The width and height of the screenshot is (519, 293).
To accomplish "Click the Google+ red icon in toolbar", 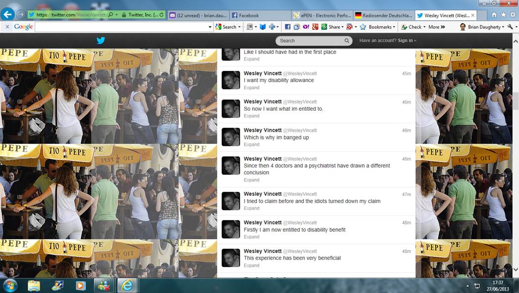I will click(x=315, y=27).
